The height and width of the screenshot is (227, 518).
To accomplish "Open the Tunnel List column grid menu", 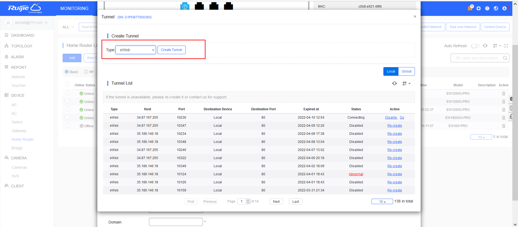I will (406, 84).
